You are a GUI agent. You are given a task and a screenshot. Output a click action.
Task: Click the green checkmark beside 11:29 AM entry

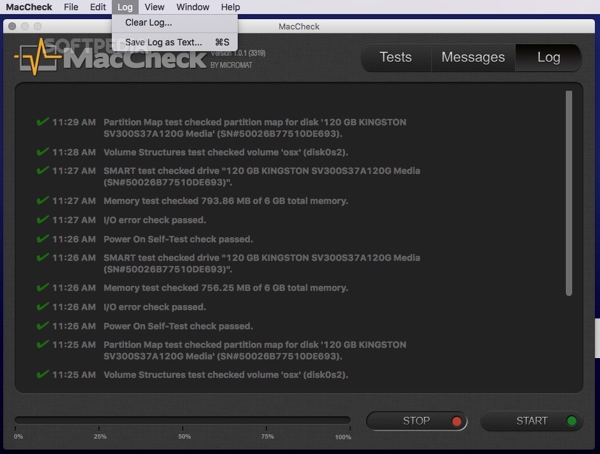pos(42,121)
